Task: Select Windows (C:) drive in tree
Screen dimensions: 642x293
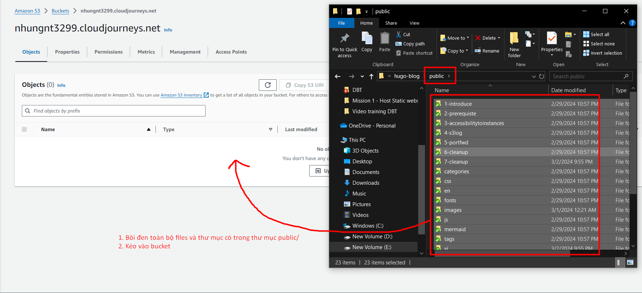Action: click(x=368, y=226)
